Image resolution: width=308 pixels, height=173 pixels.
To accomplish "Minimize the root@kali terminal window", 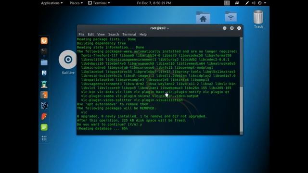I will point(225,28).
